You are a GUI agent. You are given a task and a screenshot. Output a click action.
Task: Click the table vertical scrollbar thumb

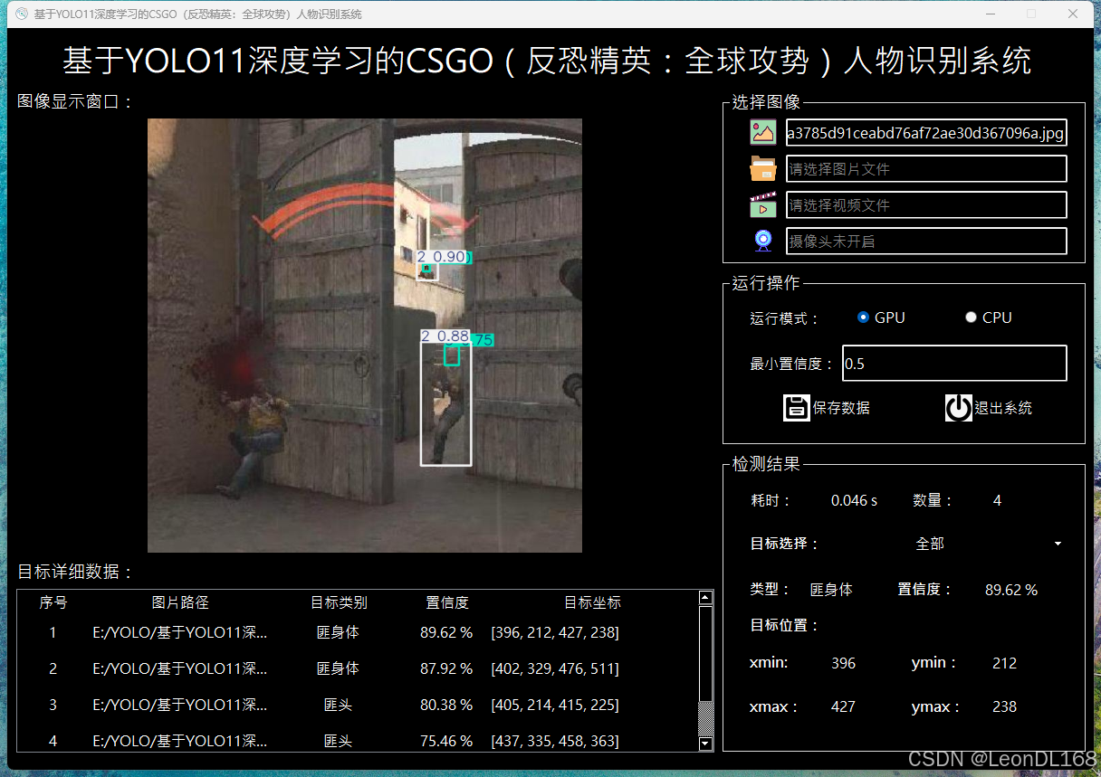click(706, 653)
